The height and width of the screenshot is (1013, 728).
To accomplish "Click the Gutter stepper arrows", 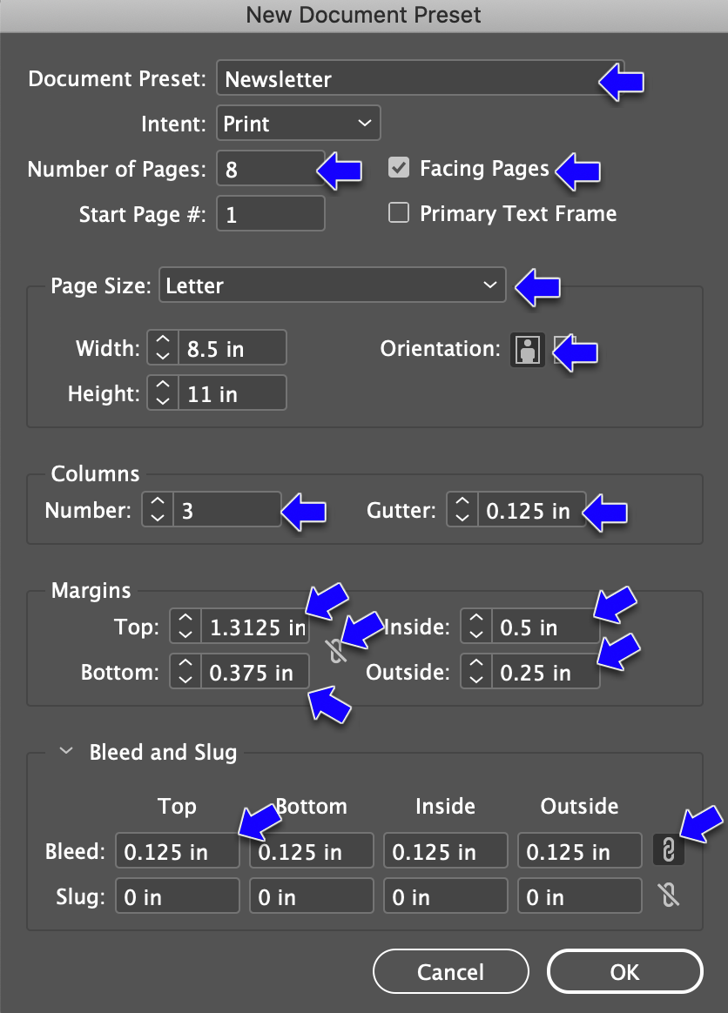I will [x=462, y=509].
